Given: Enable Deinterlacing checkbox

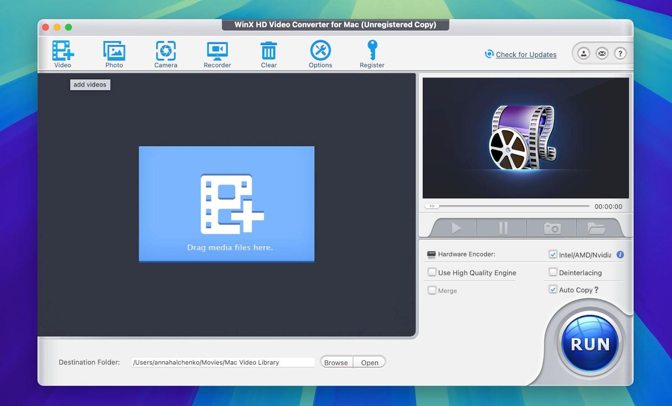Looking at the screenshot, I should (x=553, y=272).
